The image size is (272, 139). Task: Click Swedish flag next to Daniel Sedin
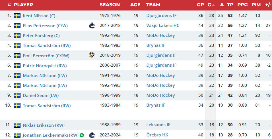17,96
